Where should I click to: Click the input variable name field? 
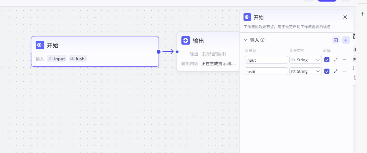tap(266, 60)
